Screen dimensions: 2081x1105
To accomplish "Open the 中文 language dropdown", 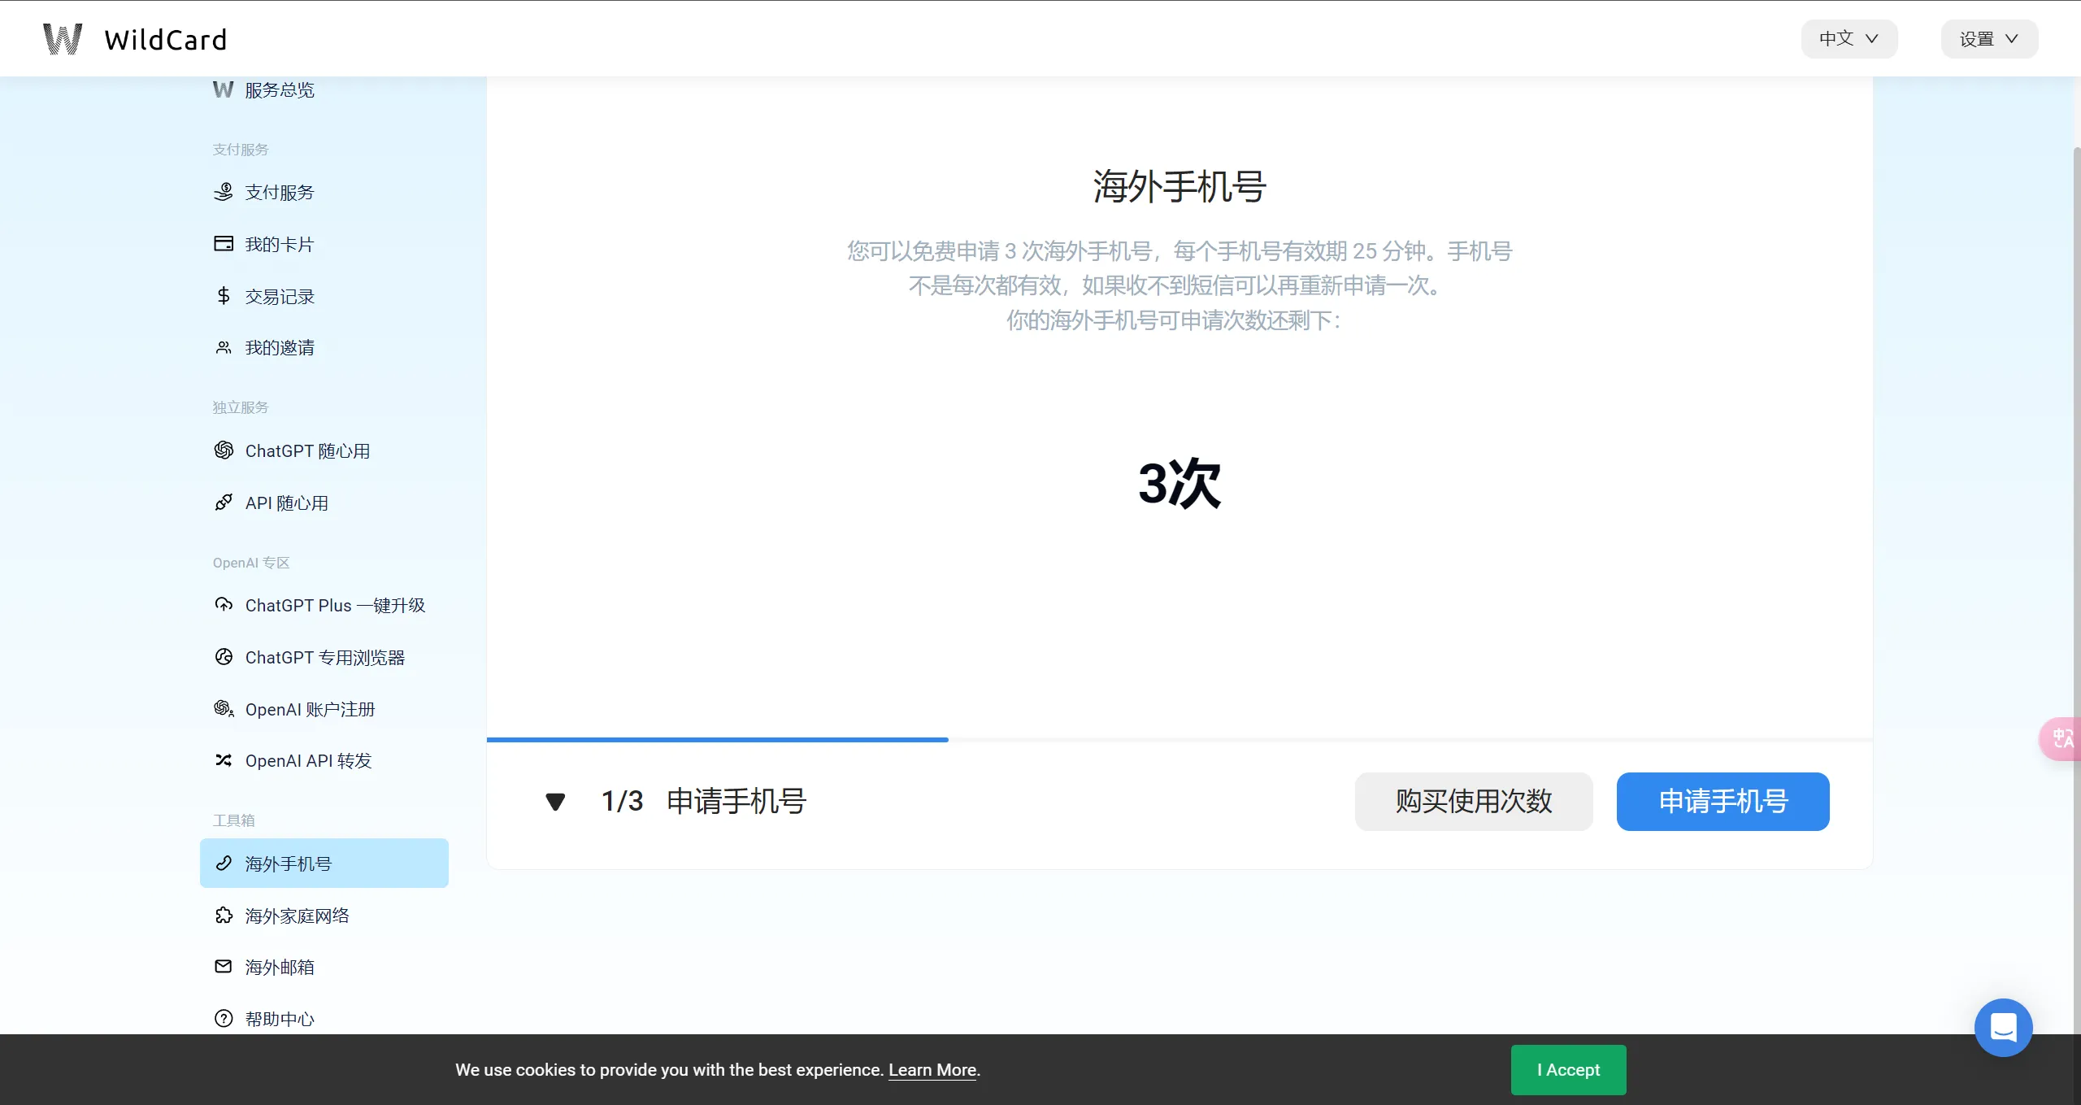I will 1849,39.
